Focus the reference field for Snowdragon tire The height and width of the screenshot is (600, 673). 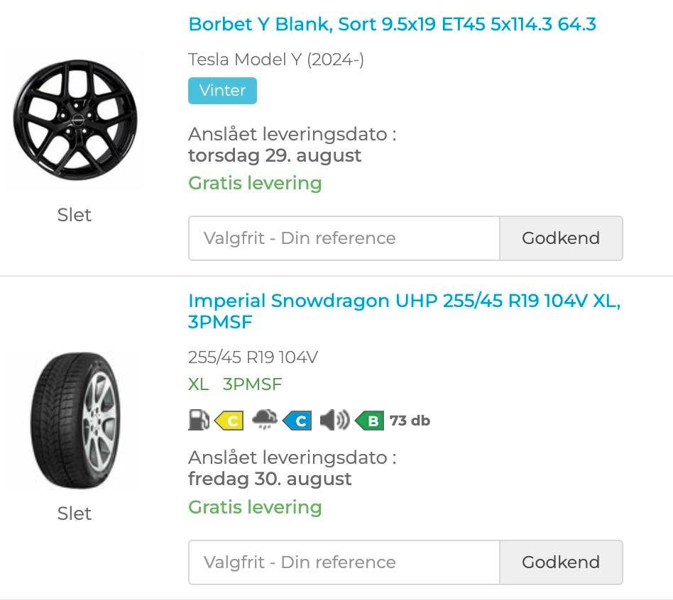[x=344, y=562]
